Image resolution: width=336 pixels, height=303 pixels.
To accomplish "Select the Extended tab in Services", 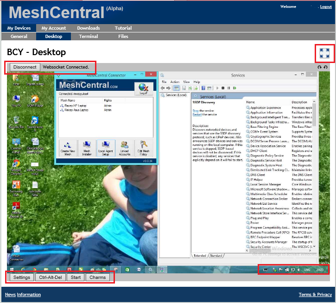I will (x=200, y=256).
